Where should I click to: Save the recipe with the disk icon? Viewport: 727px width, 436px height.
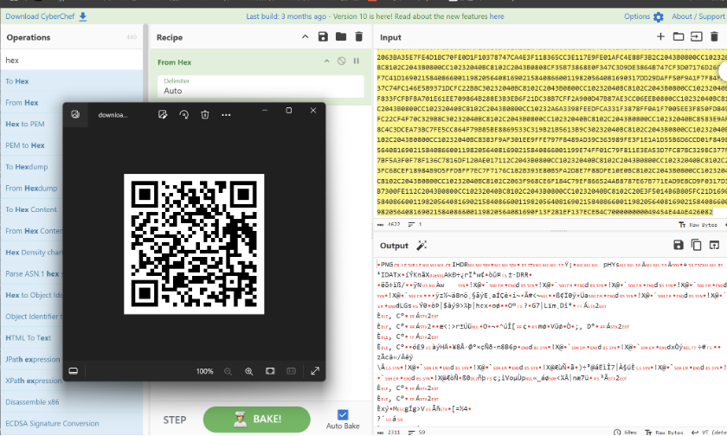[323, 36]
